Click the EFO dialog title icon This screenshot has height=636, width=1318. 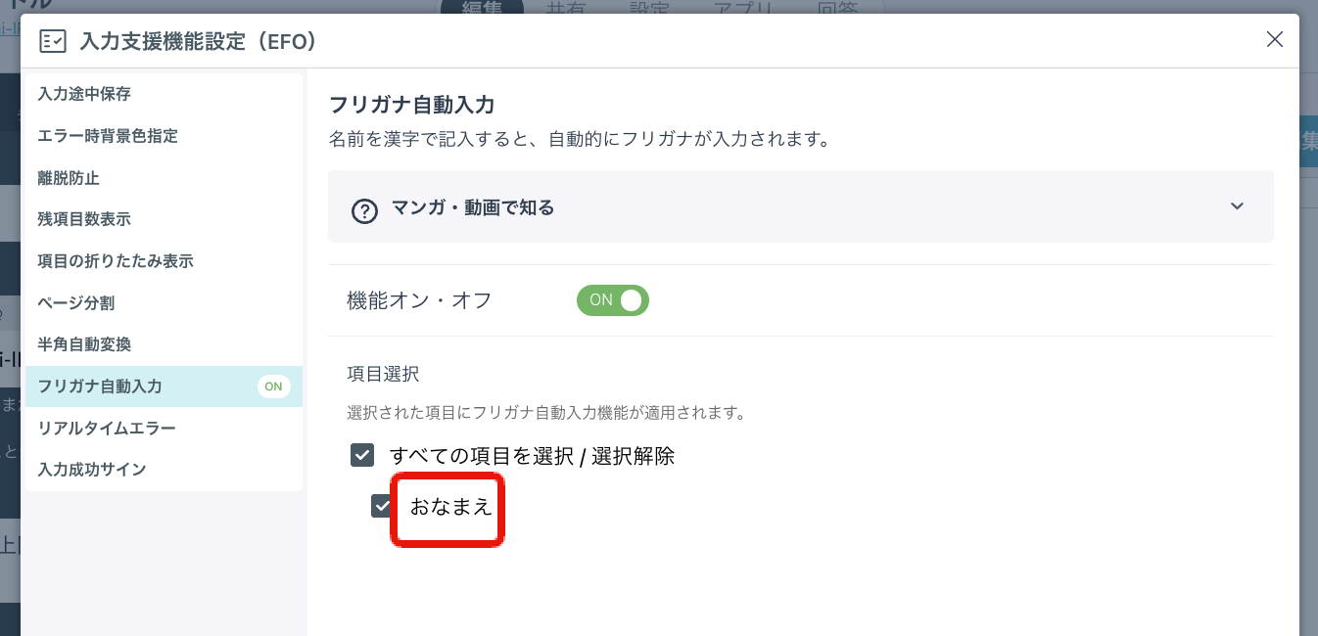52,41
